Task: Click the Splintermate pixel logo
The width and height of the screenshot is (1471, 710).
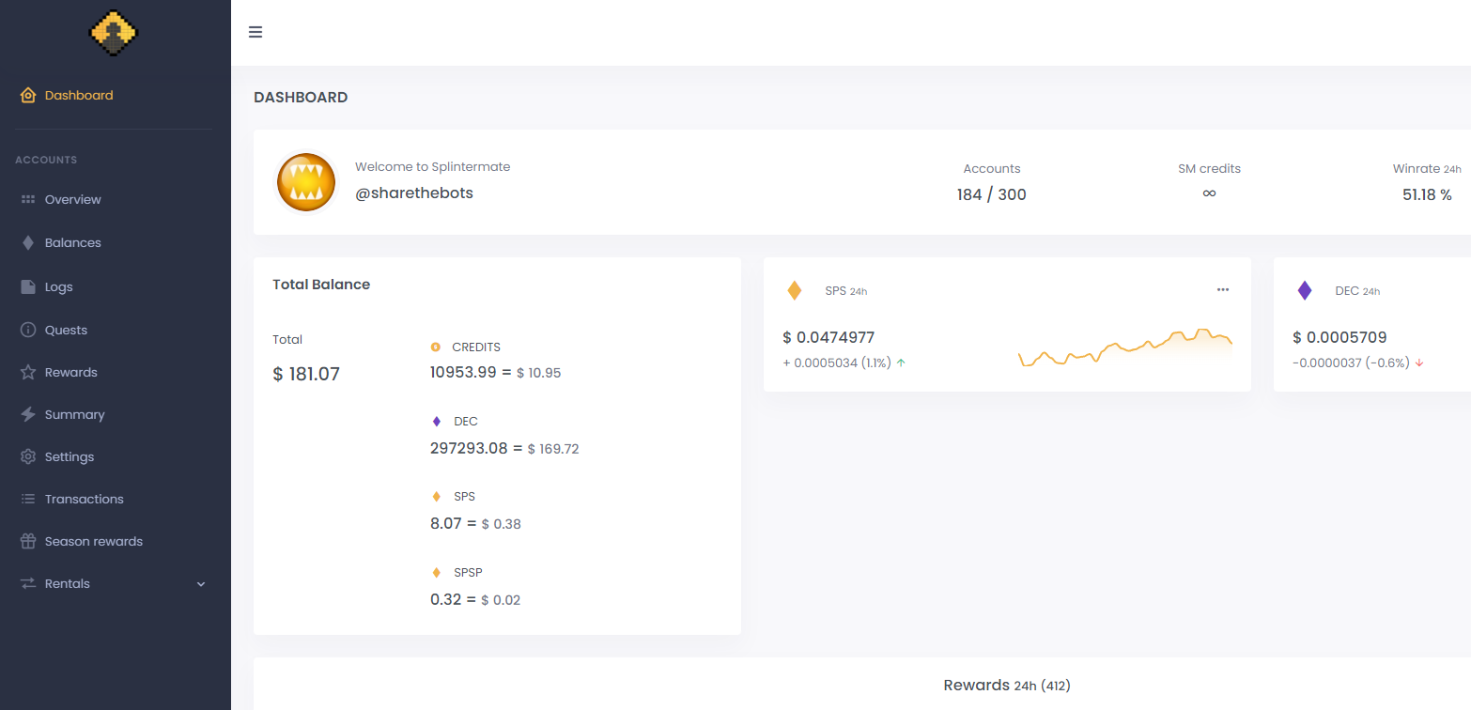Action: pos(114,34)
